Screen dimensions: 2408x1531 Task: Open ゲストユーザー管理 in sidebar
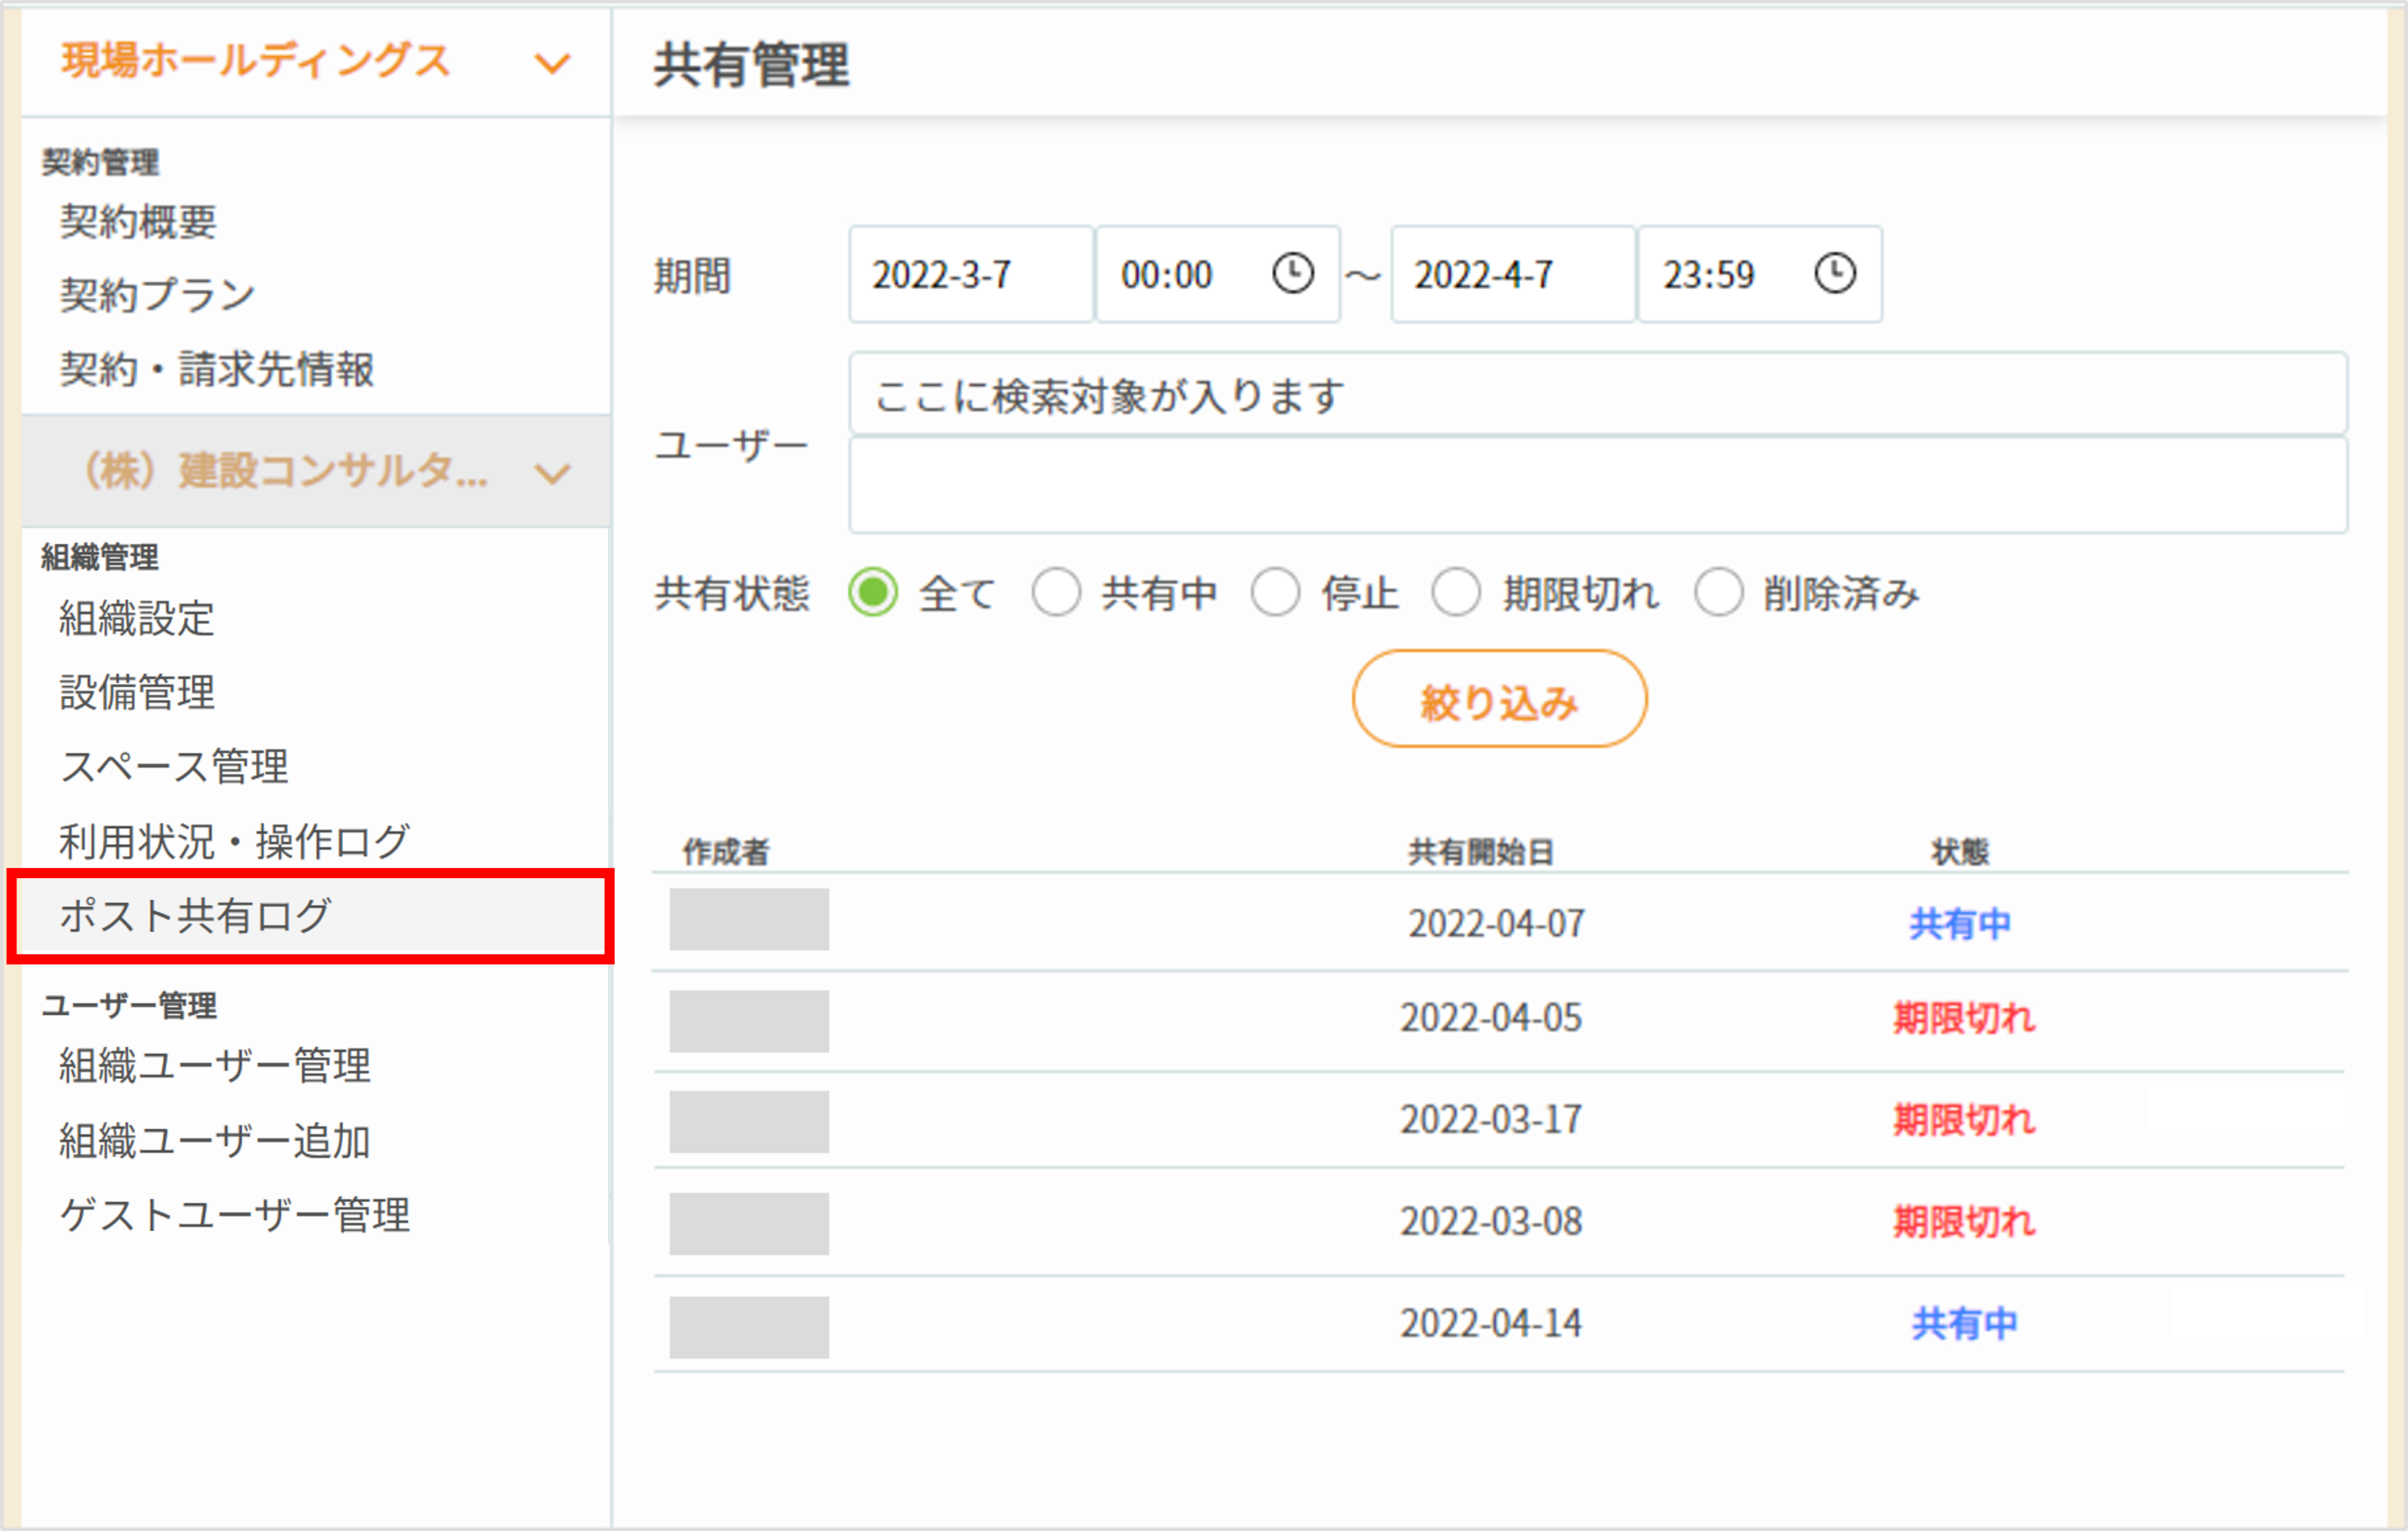coord(235,1215)
